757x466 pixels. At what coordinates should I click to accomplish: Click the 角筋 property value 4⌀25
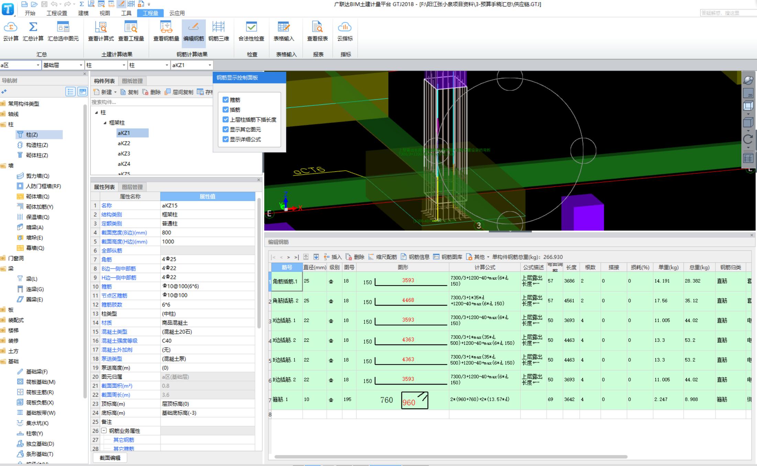click(x=208, y=259)
